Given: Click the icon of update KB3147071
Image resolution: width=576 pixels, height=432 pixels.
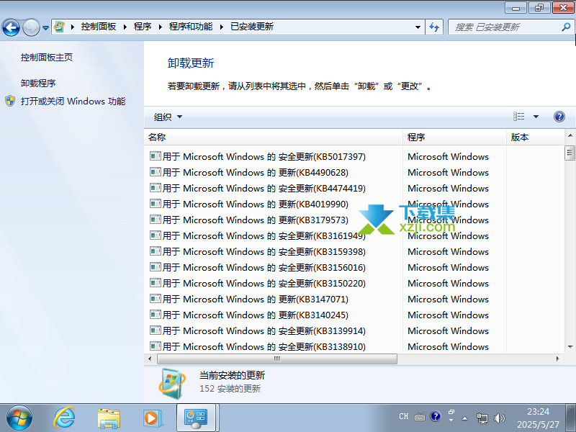Looking at the screenshot, I should 156,298.
